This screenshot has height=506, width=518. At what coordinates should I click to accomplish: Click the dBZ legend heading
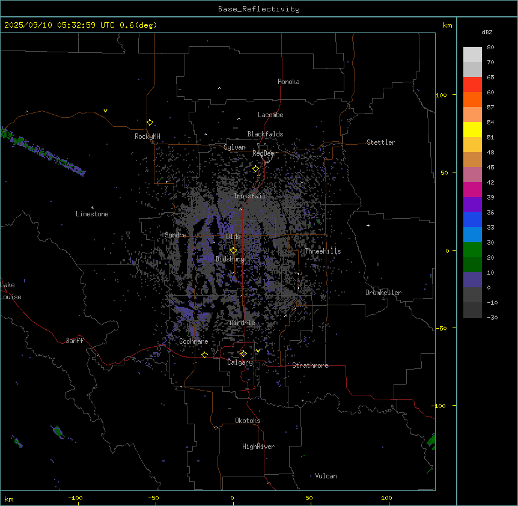pyautogui.click(x=487, y=32)
